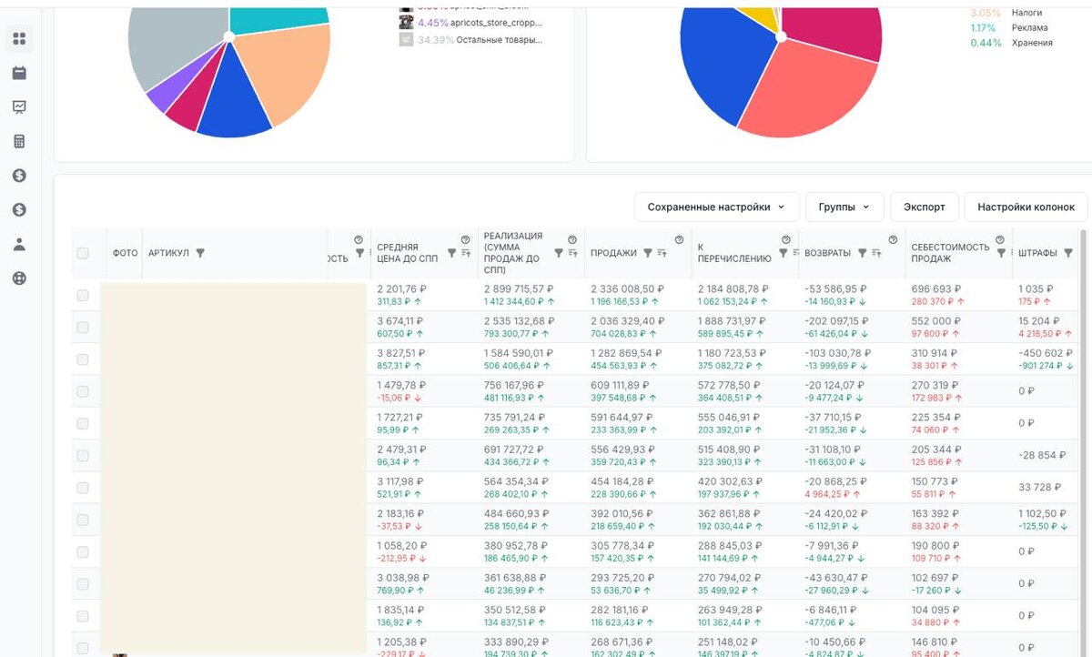Viewport: 1092px width, 657px height.
Task: Check the row with average price 2 201,76 ₽
Action: [83, 295]
